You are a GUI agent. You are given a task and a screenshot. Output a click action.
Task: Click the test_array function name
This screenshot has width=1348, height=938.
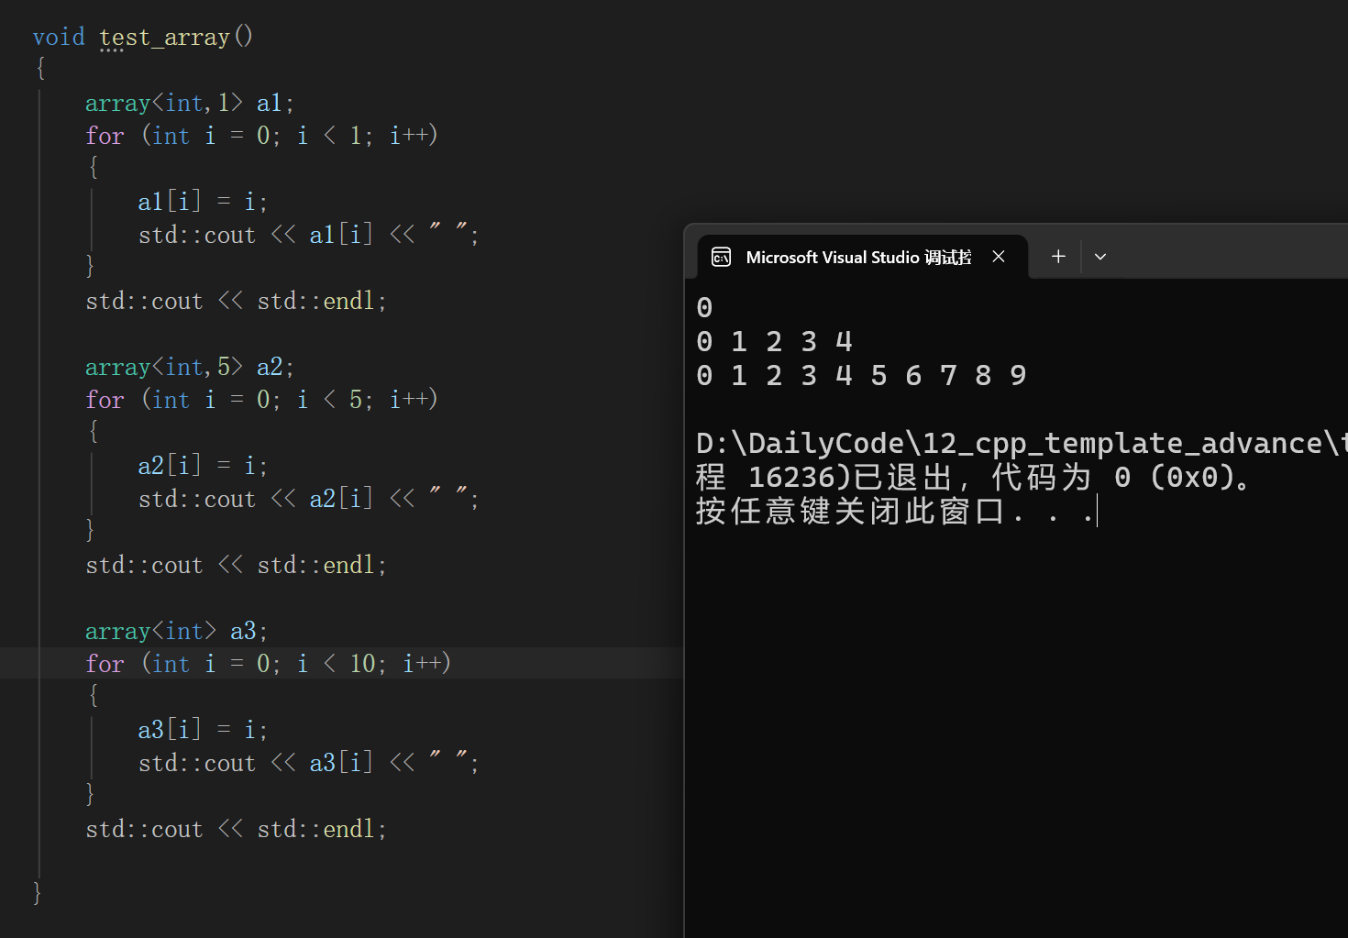click(164, 37)
